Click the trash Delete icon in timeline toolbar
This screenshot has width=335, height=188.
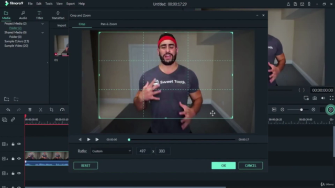[x=30, y=110]
